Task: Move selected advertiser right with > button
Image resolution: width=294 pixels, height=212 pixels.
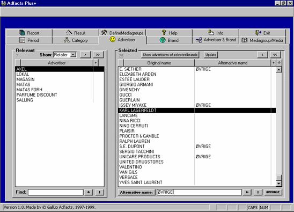Action: tap(85, 55)
